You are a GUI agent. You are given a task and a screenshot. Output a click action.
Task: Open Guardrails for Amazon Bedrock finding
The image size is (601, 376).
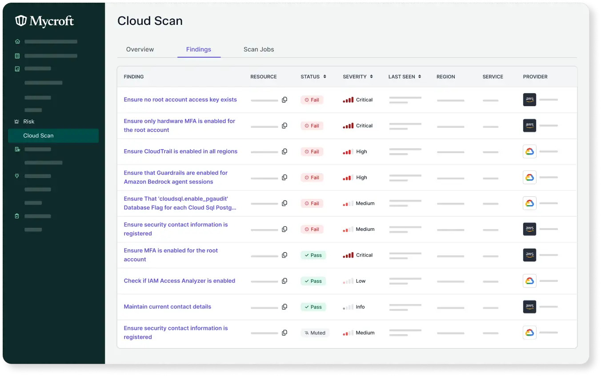click(176, 178)
